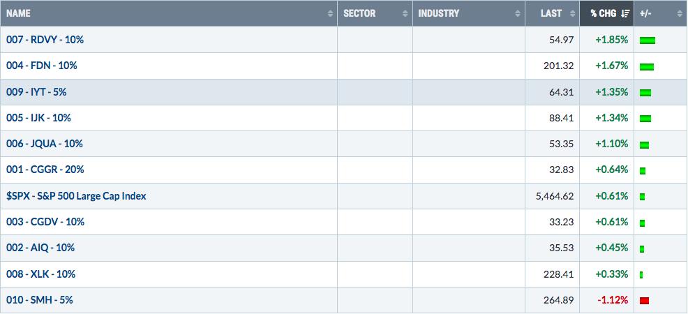Viewport: 688px width, 314px height.
Task: Click the +/- column sort arrows
Action: 679,13
